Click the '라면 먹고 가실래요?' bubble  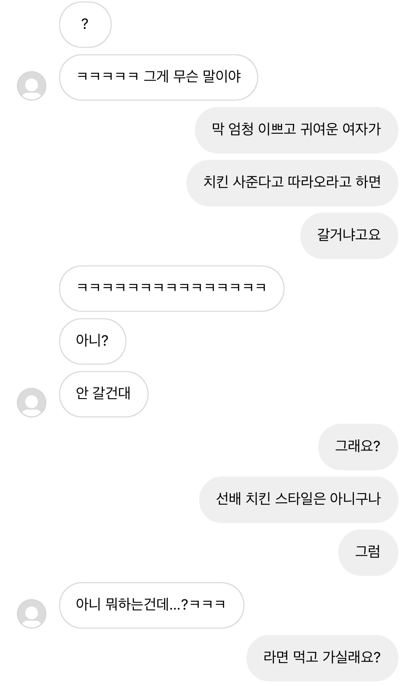tap(322, 658)
